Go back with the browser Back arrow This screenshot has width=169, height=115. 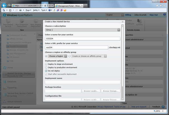pos(4,5)
